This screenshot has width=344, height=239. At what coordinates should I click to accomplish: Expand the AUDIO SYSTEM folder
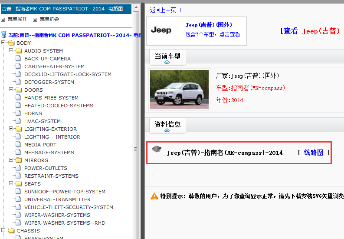[11, 50]
